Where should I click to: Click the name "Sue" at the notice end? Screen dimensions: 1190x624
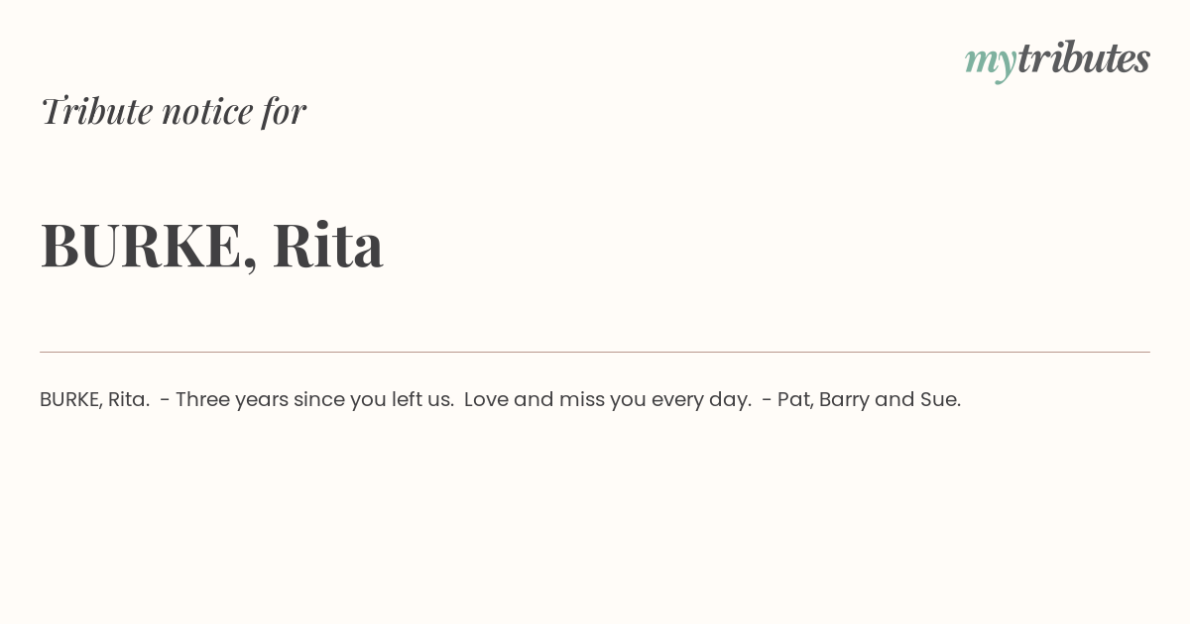(939, 400)
